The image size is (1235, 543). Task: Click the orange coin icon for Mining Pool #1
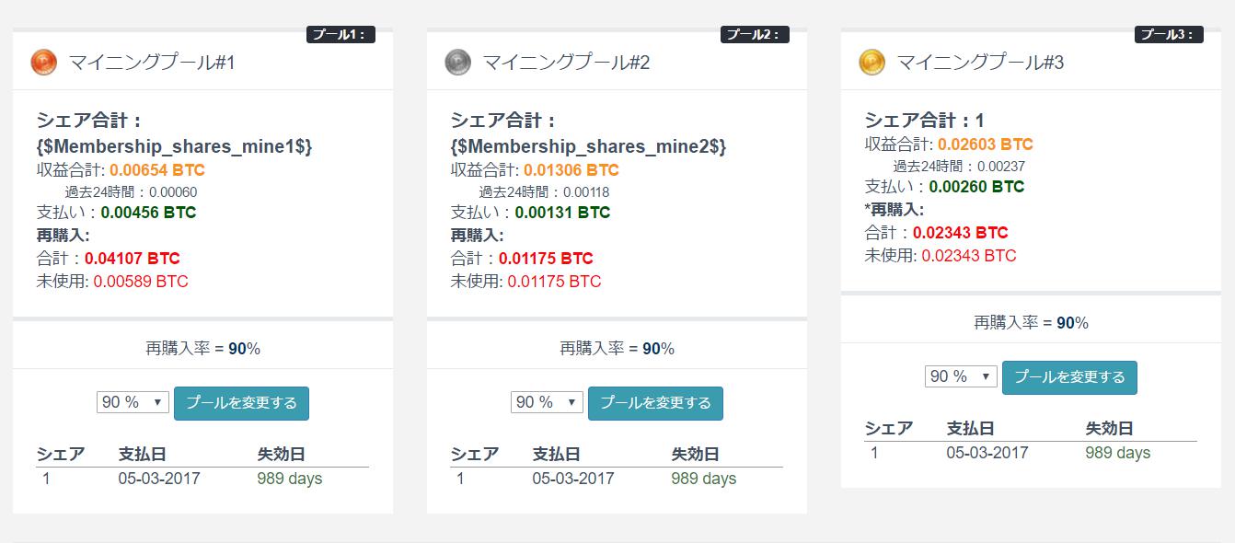click(x=44, y=63)
